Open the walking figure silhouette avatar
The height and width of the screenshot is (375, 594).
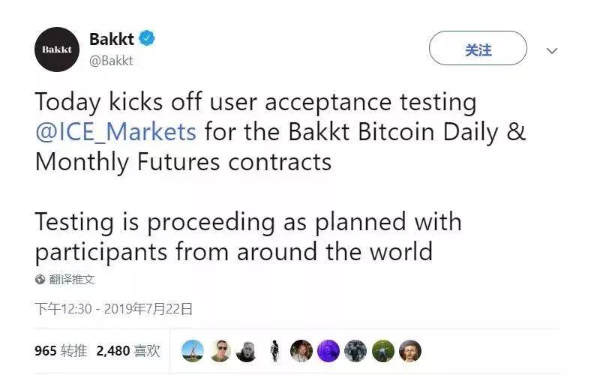(274, 350)
